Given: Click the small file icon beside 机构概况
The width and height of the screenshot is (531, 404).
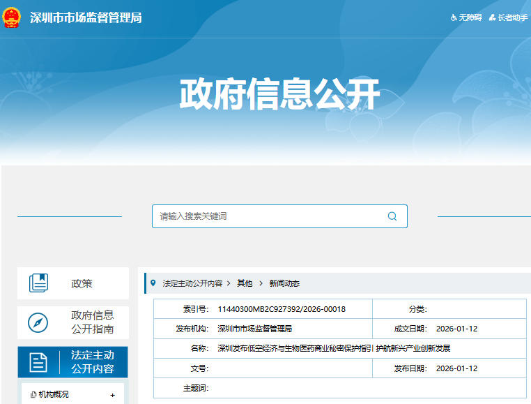Looking at the screenshot, I should pos(33,394).
